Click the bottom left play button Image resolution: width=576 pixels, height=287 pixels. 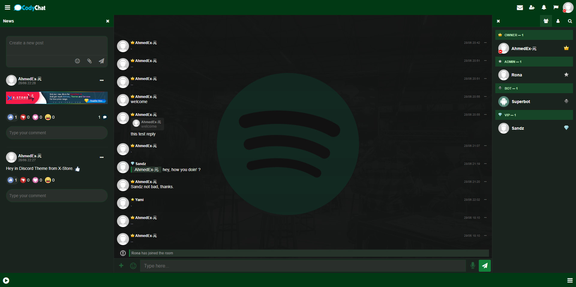pyautogui.click(x=6, y=280)
